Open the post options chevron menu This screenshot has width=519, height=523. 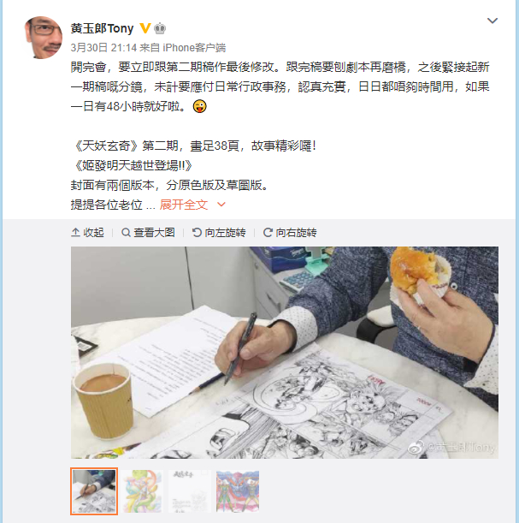tap(492, 21)
